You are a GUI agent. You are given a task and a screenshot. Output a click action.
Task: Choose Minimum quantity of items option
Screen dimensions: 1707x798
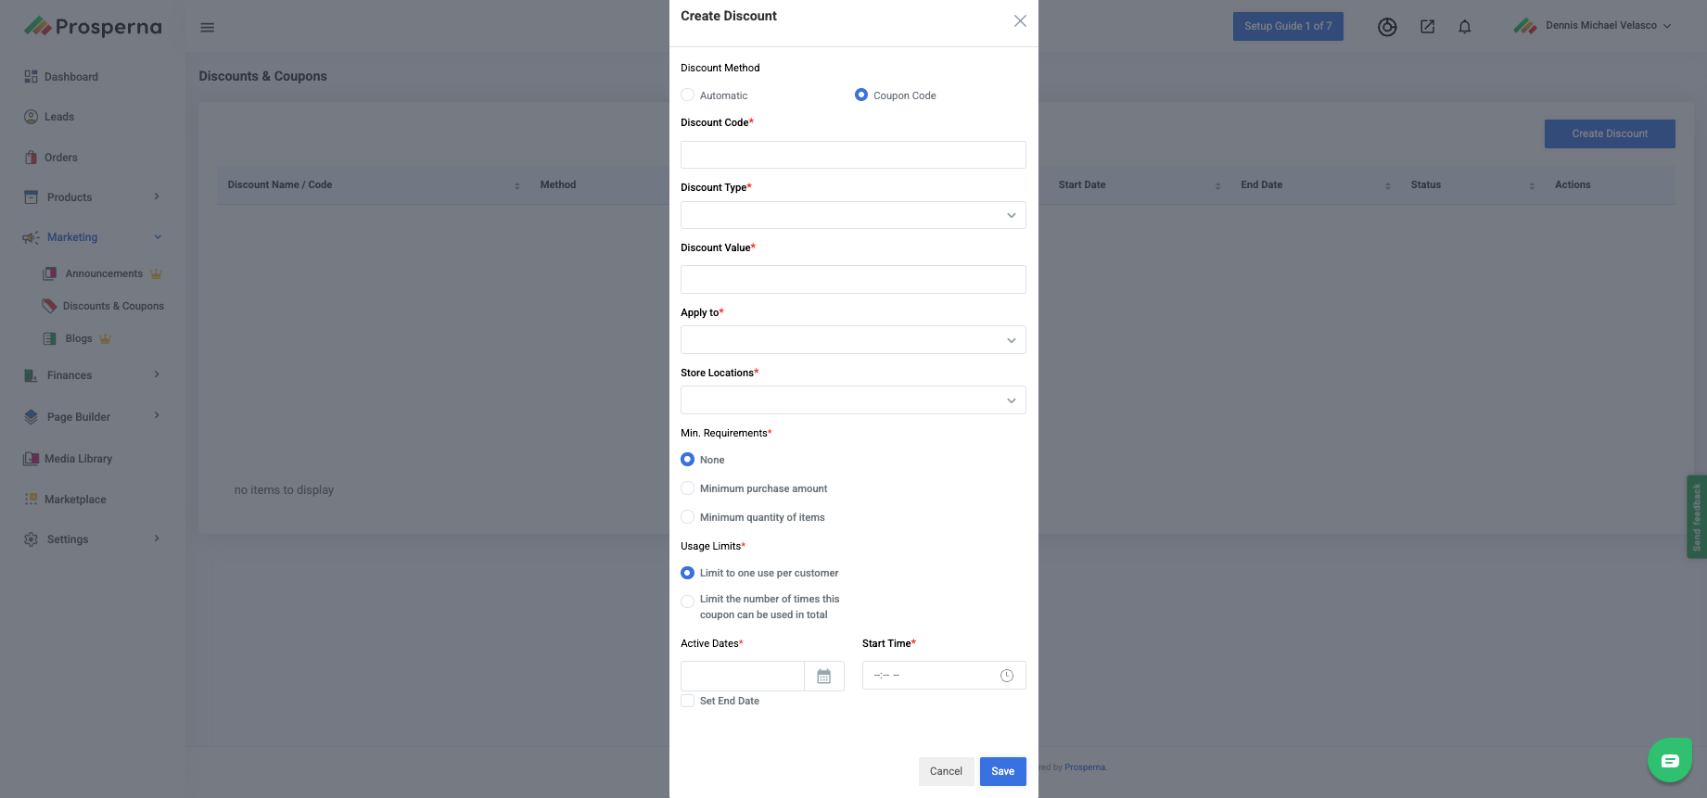[688, 517]
